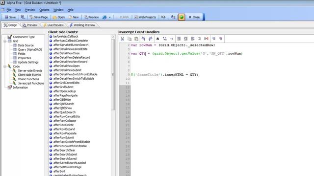
Task: Click the browser globe icon
Action: click(x=105, y=17)
